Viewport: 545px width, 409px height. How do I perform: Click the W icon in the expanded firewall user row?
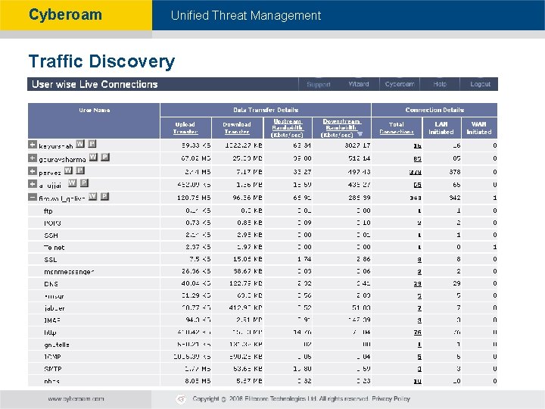93,196
